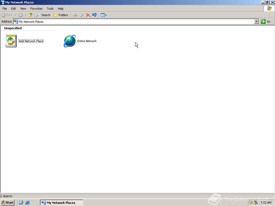Click the Windows flag logo

[269, 9]
